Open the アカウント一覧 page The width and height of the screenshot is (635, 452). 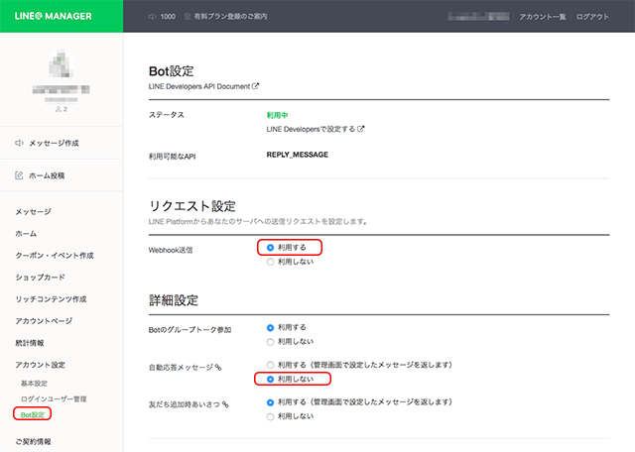point(543,17)
